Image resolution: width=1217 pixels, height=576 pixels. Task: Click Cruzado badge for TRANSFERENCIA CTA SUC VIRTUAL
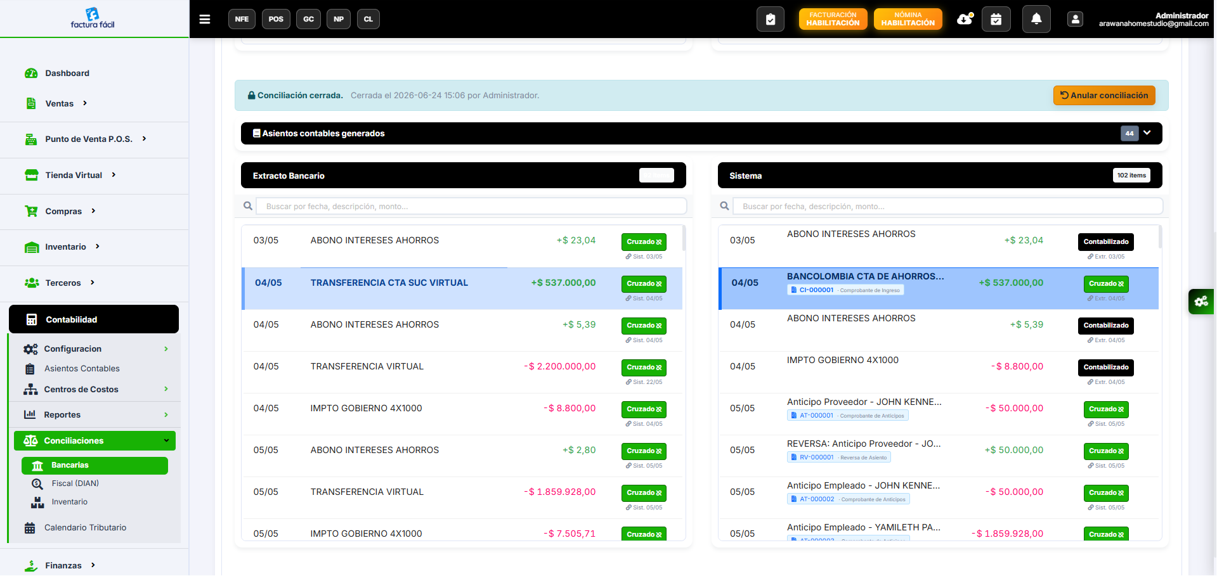pyautogui.click(x=644, y=284)
